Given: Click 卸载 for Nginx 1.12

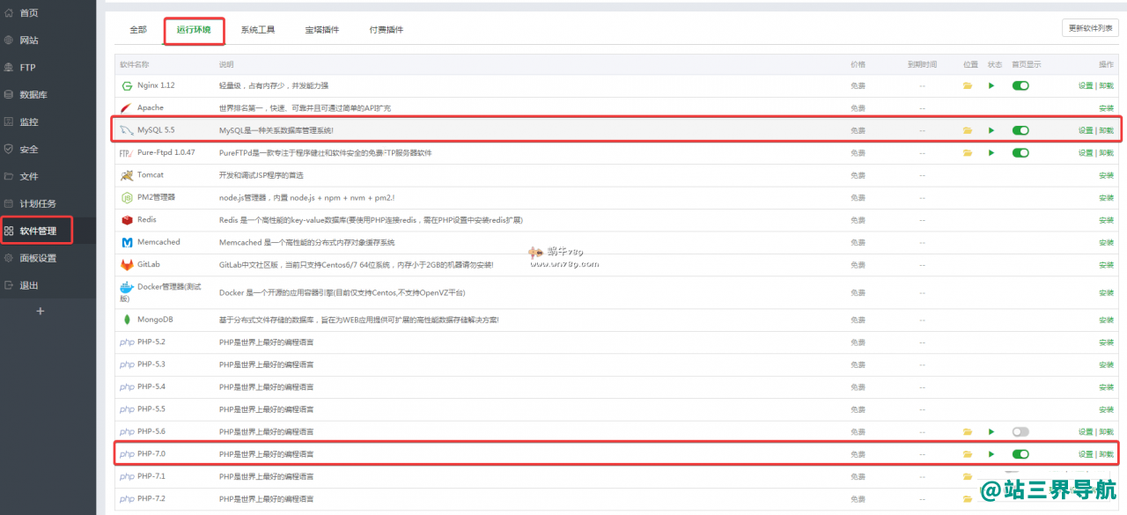Looking at the screenshot, I should (1106, 85).
